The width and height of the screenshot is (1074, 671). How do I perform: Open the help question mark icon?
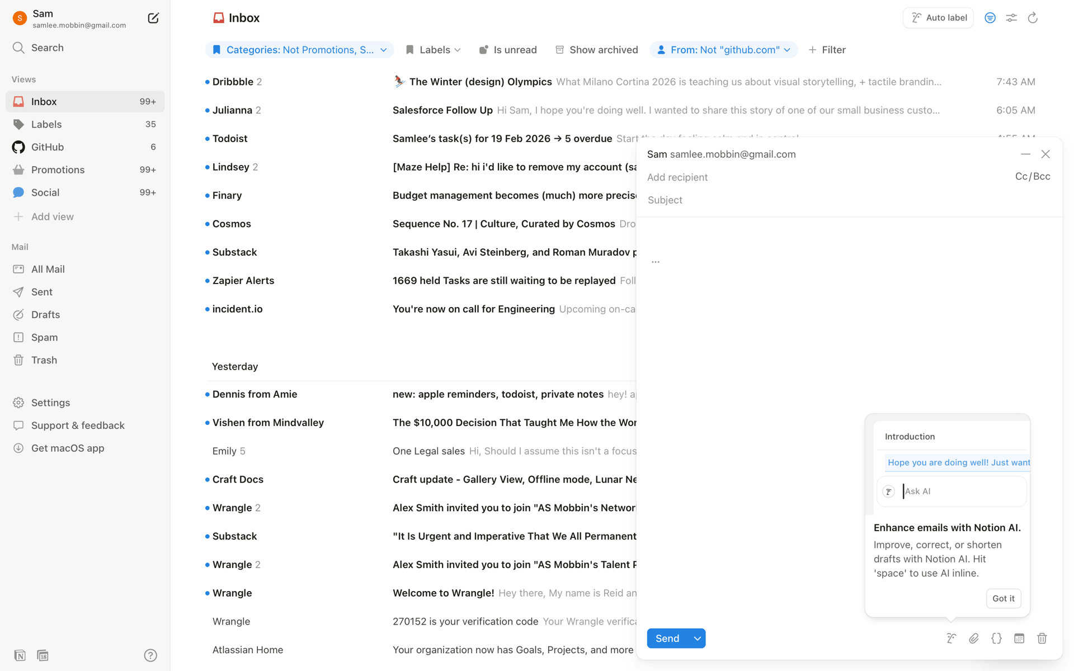(x=150, y=655)
